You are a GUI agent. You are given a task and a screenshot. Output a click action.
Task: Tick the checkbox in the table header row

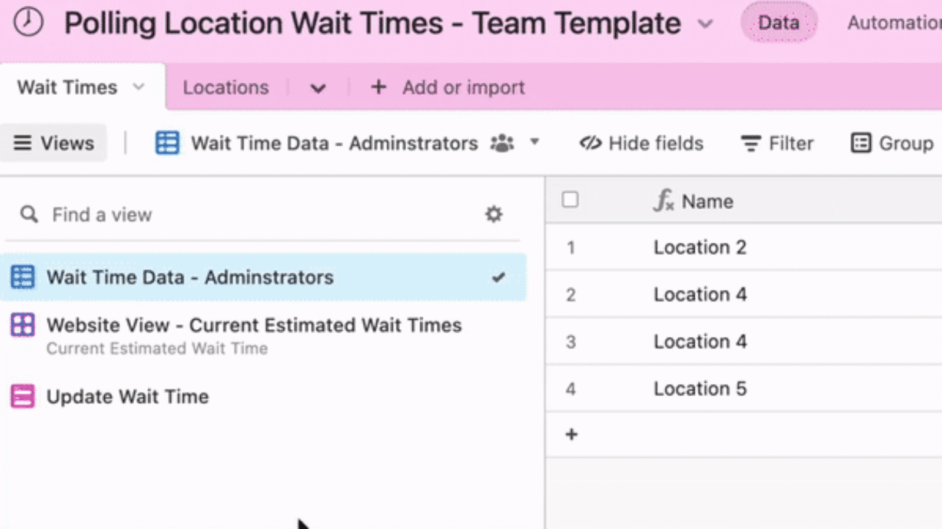tap(570, 200)
